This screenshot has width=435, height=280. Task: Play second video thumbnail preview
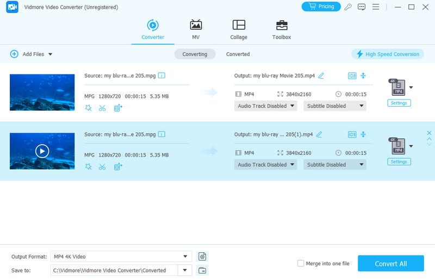pyautogui.click(x=42, y=151)
